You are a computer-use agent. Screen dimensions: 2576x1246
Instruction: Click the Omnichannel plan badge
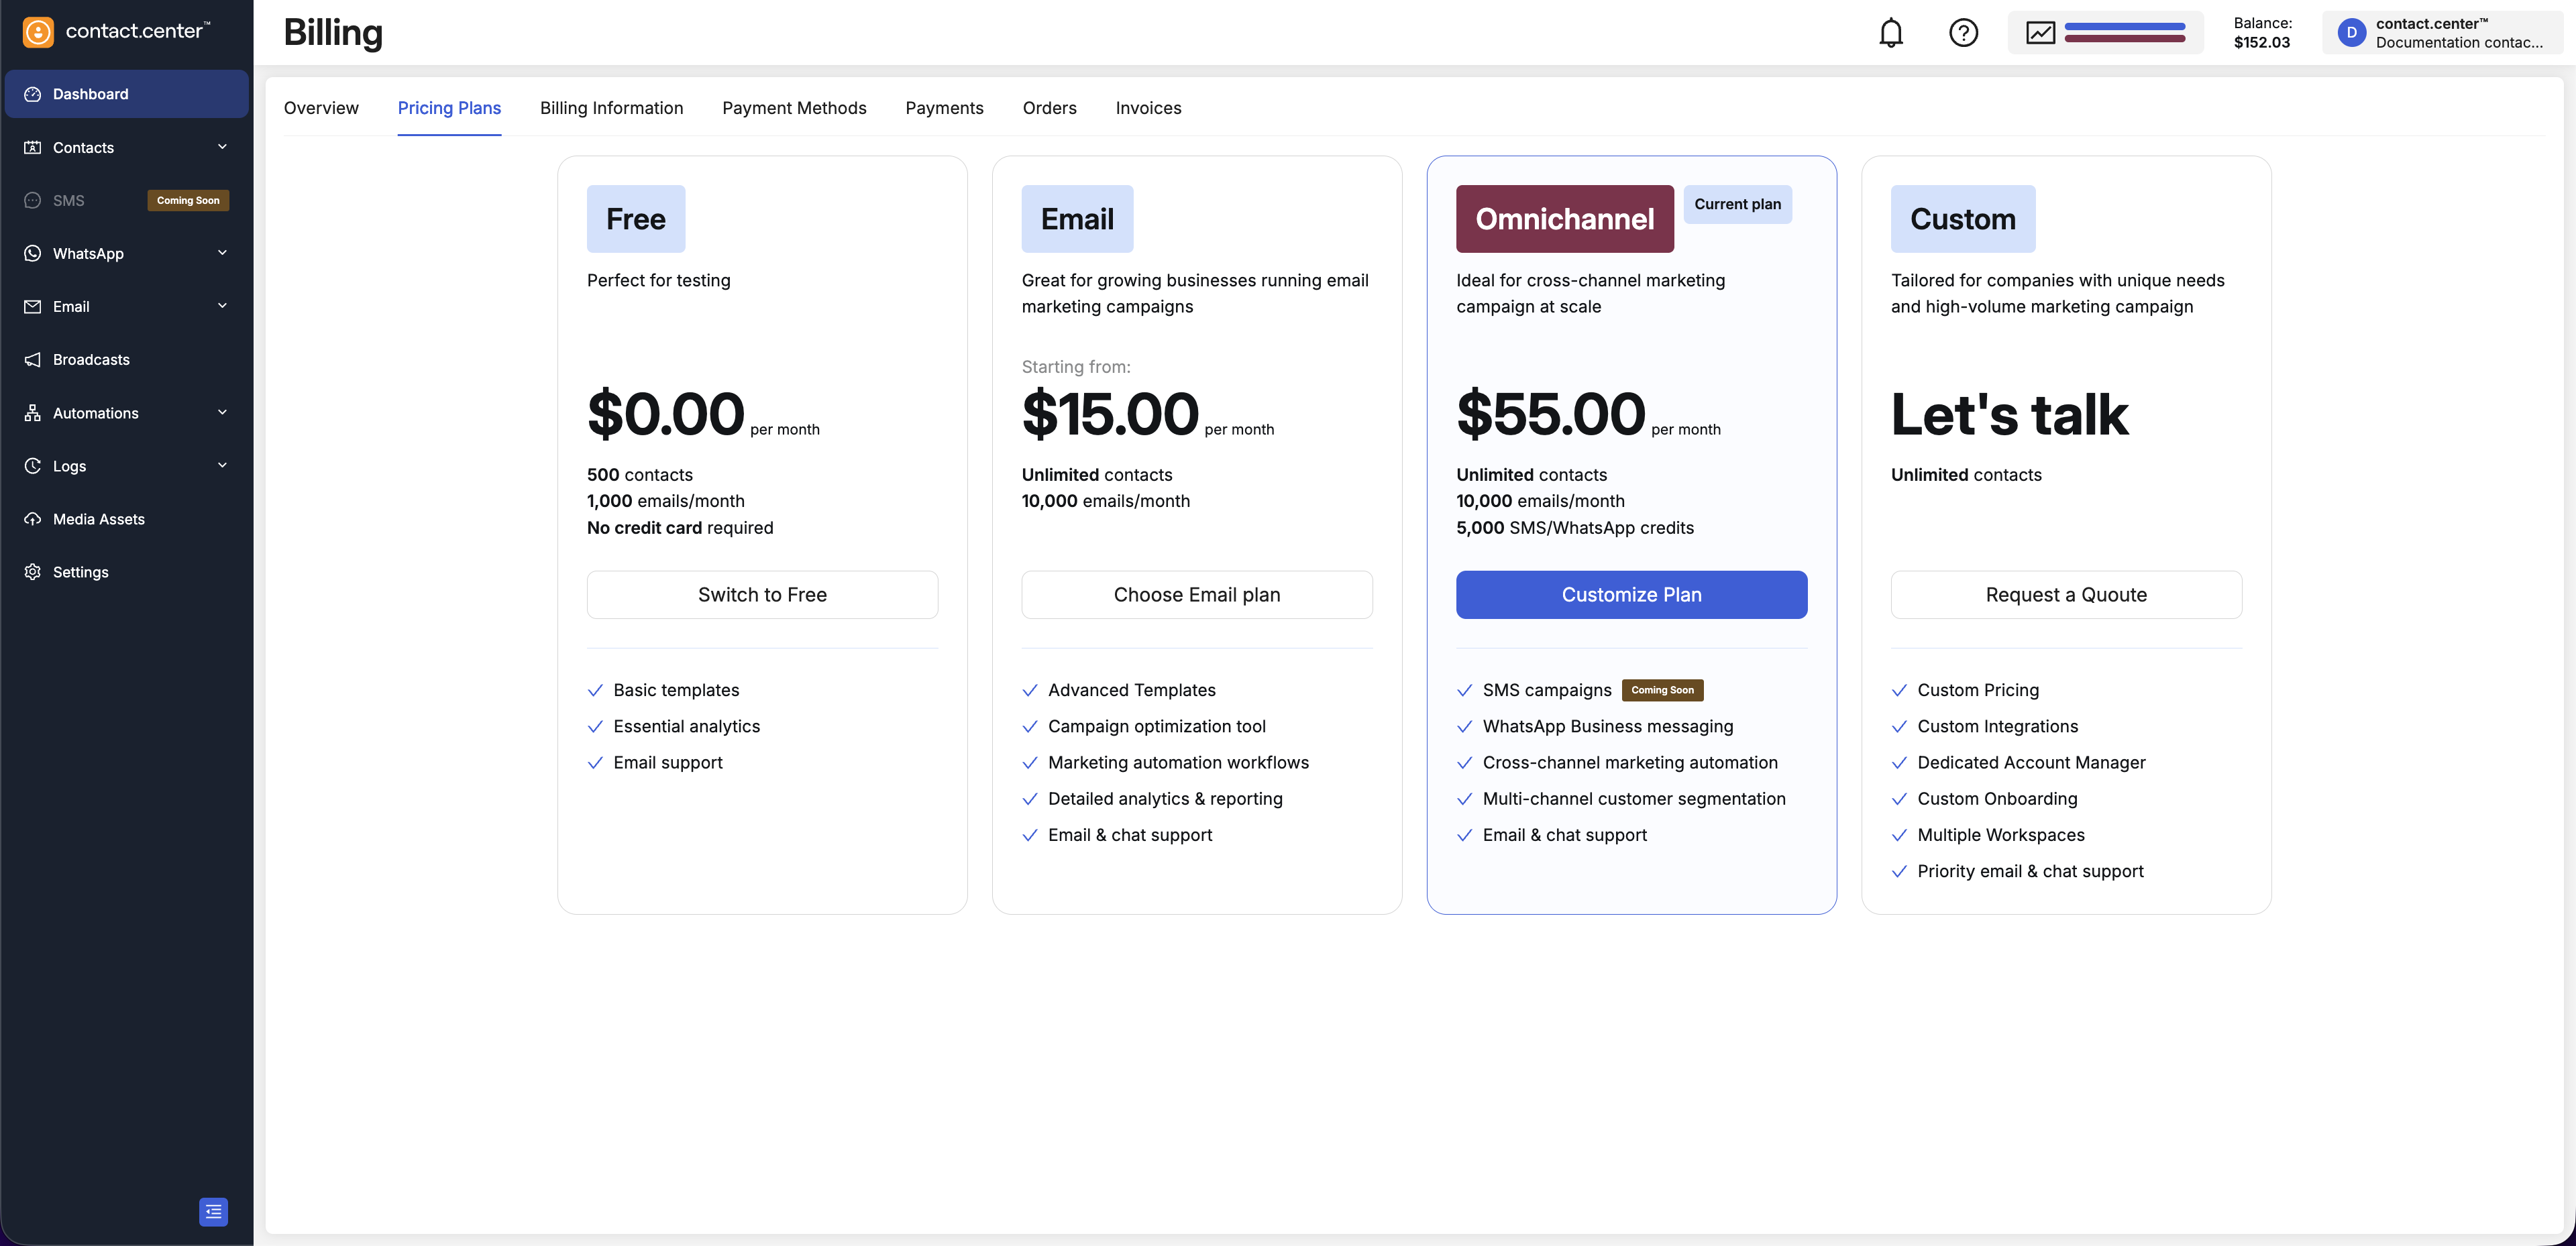1564,219
